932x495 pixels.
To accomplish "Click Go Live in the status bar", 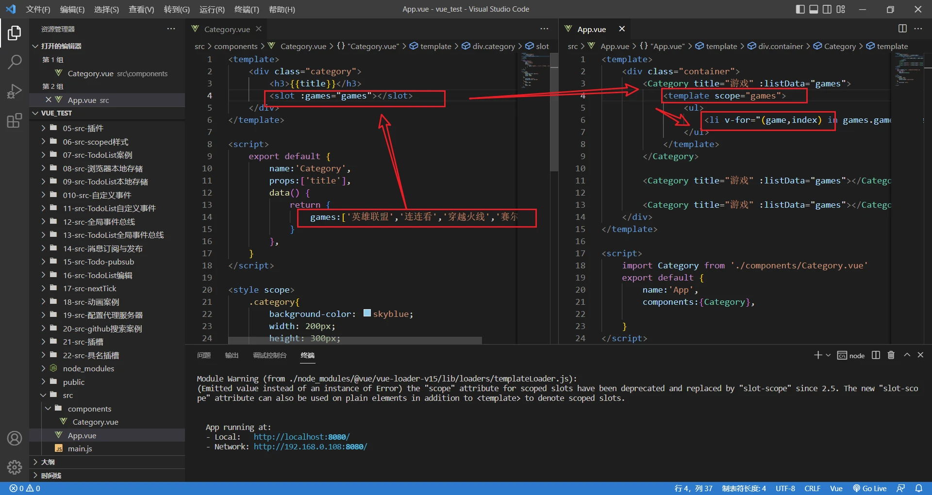I will [870, 488].
